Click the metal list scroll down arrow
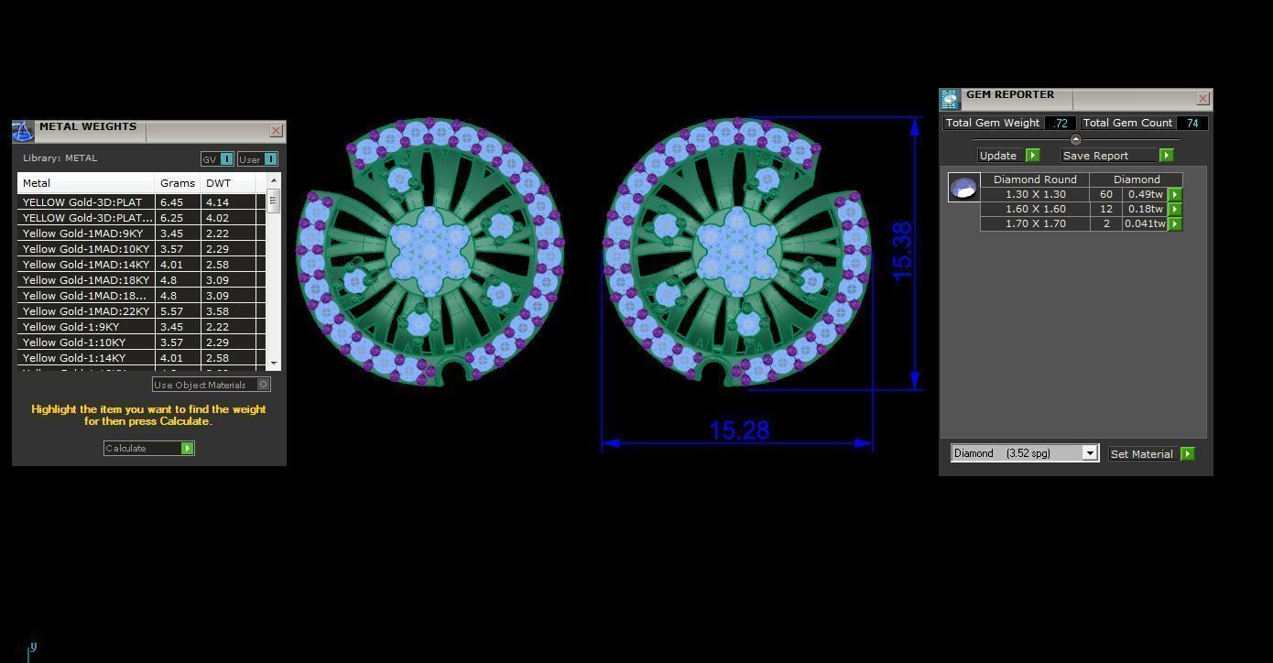Image resolution: width=1273 pixels, height=663 pixels. pos(273,364)
